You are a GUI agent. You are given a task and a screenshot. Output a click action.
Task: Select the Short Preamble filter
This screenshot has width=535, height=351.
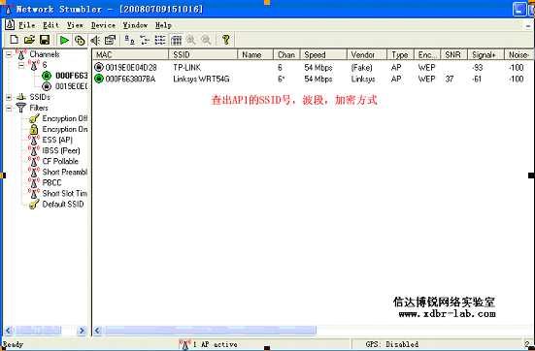click(65, 172)
